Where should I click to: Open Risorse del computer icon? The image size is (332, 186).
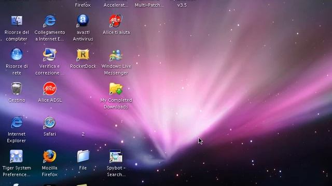pyautogui.click(x=17, y=21)
